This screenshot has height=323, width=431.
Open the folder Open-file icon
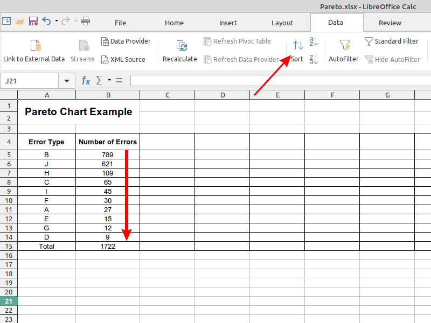pyautogui.click(x=20, y=21)
